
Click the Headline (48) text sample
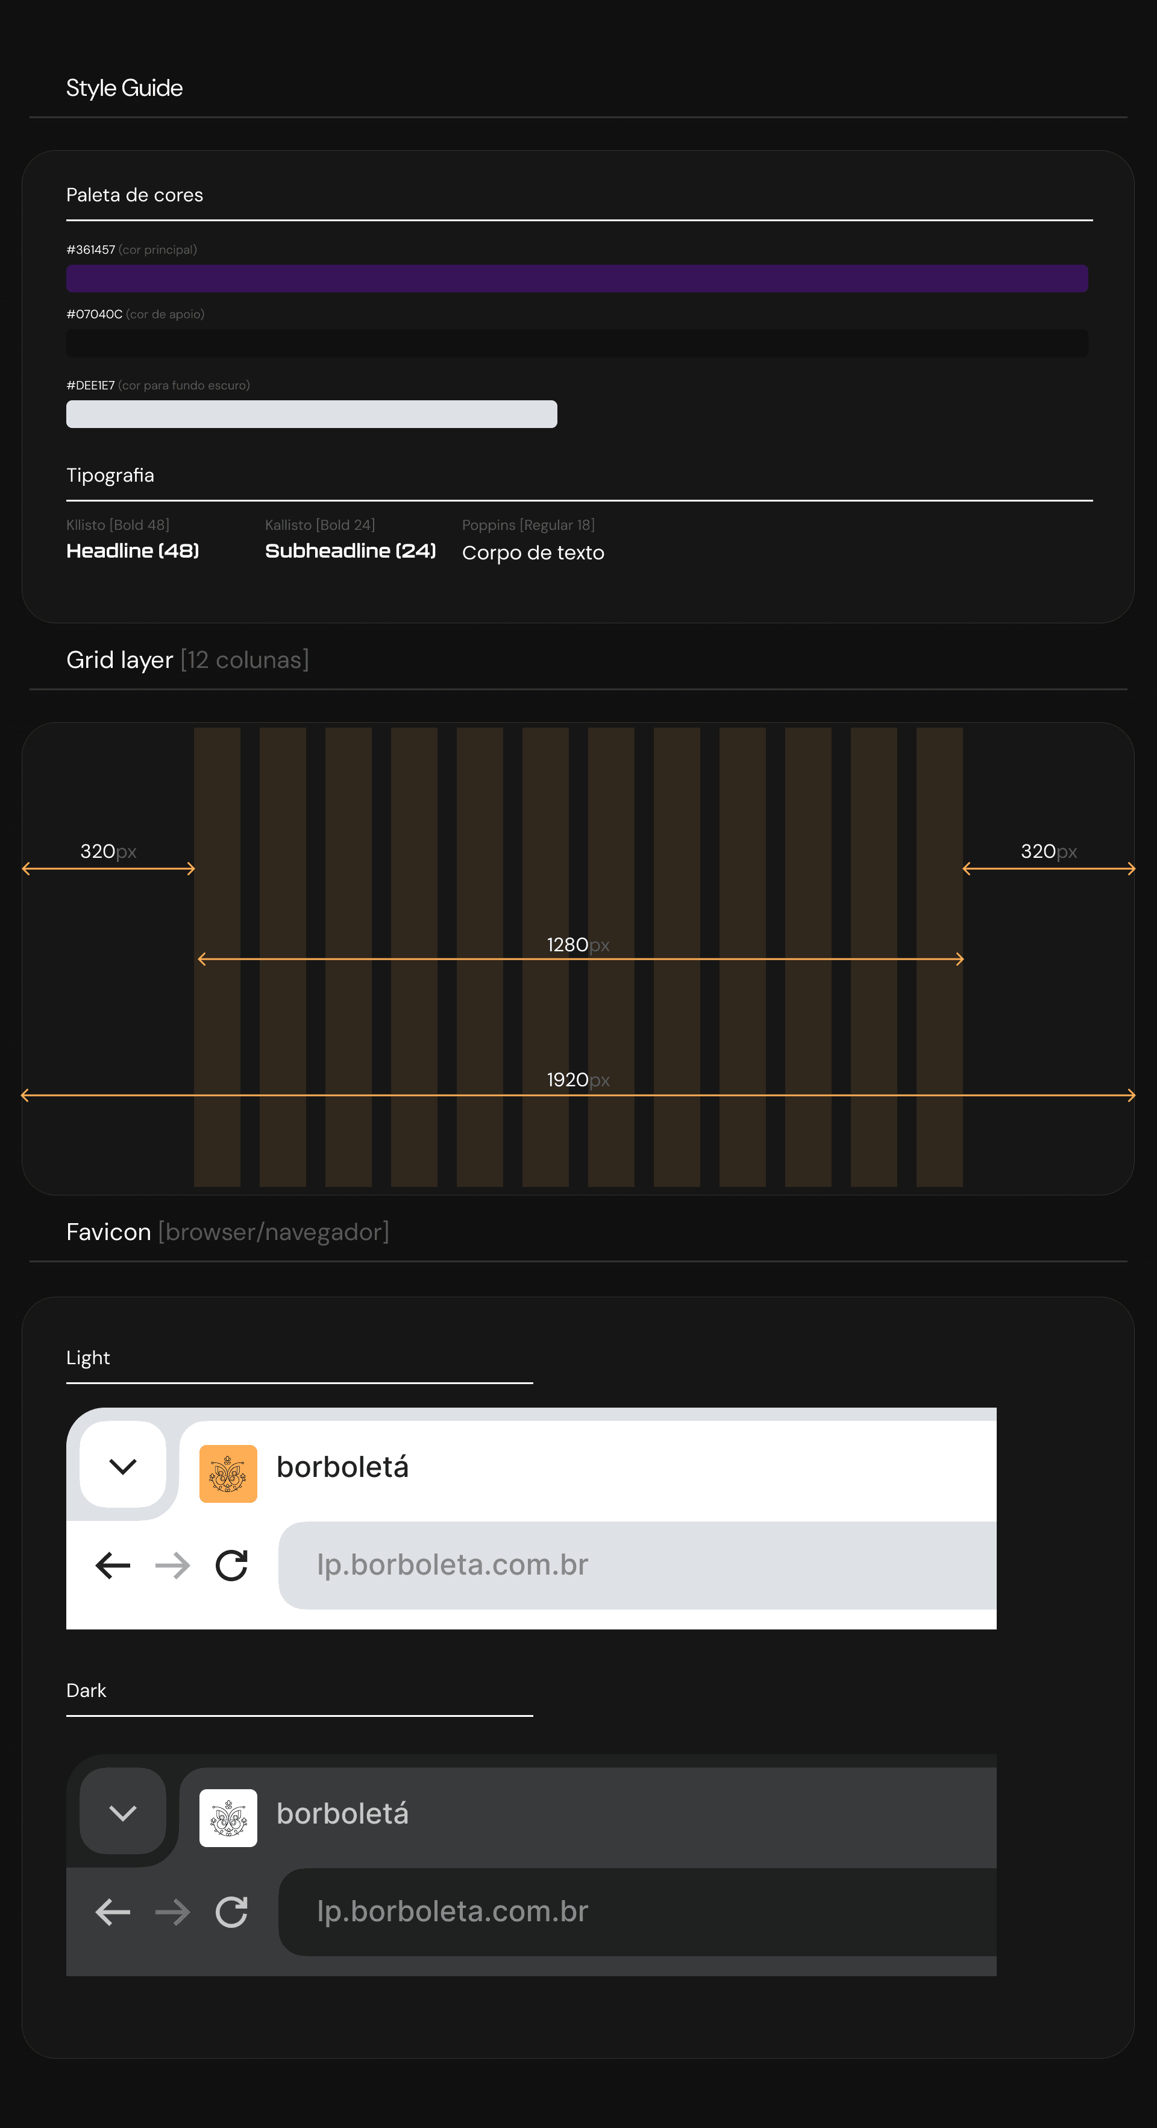point(133,551)
